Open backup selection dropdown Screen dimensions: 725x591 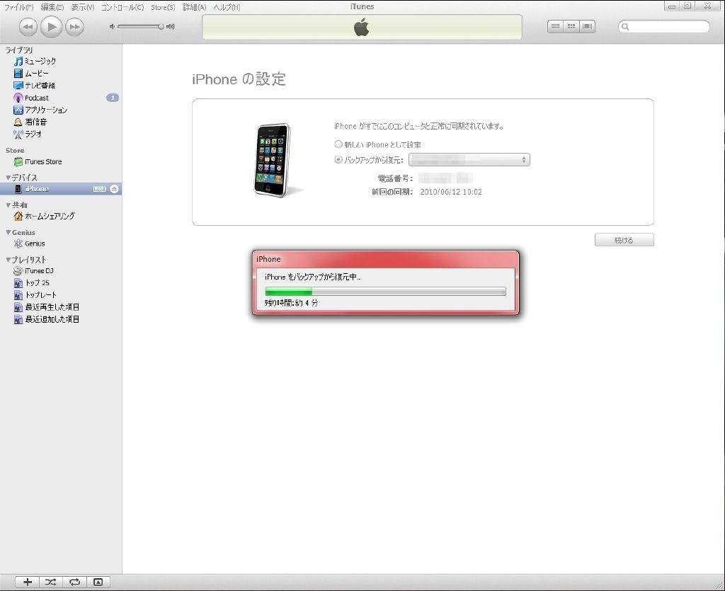tap(469, 159)
